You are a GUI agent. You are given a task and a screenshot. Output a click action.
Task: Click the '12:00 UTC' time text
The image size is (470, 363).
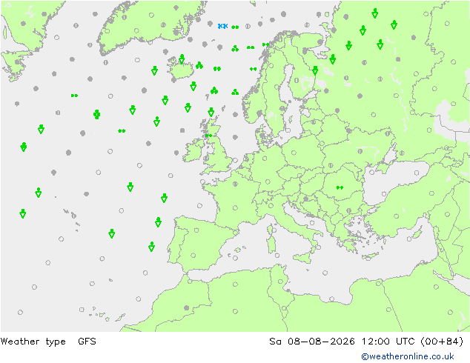click(x=388, y=341)
